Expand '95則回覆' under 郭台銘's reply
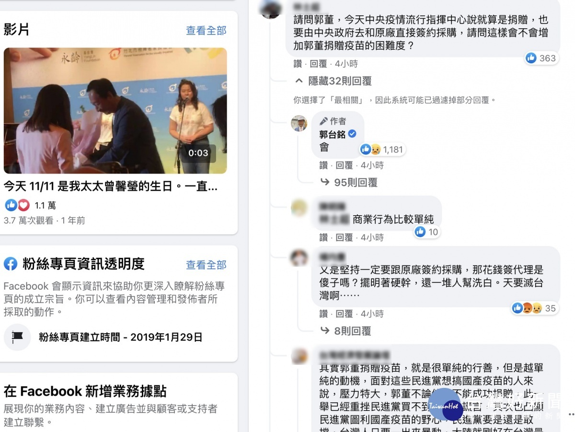 point(349,182)
